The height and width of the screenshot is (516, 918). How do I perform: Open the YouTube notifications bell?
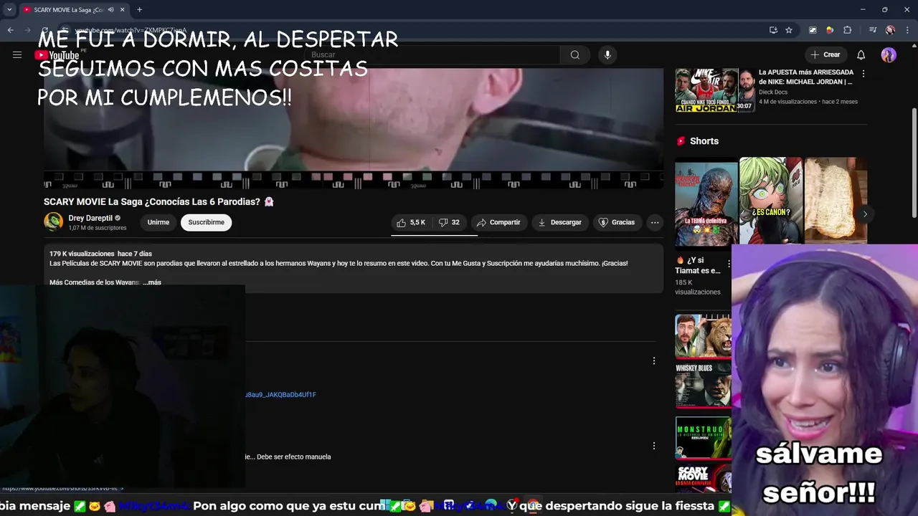tap(861, 55)
